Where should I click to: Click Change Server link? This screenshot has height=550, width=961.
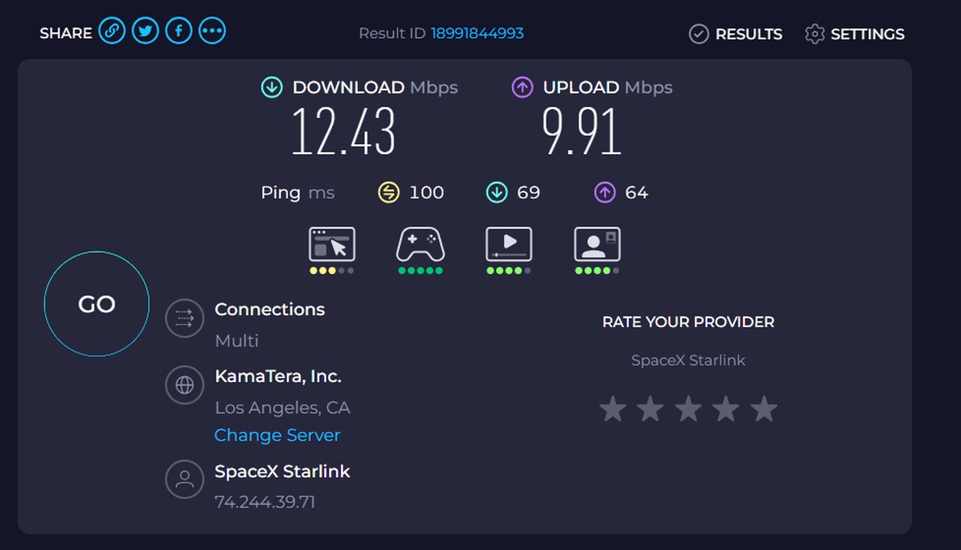277,435
